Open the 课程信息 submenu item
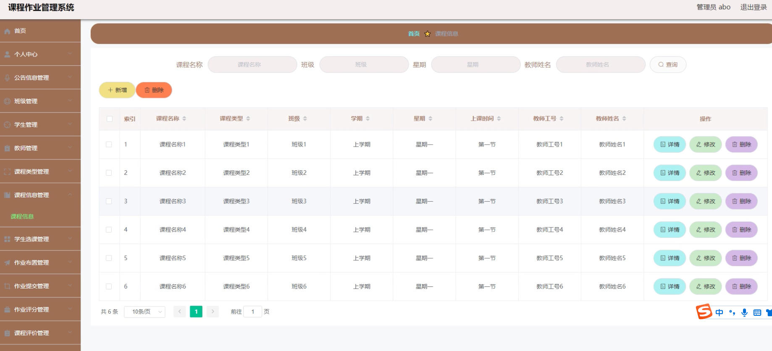 pos(22,216)
